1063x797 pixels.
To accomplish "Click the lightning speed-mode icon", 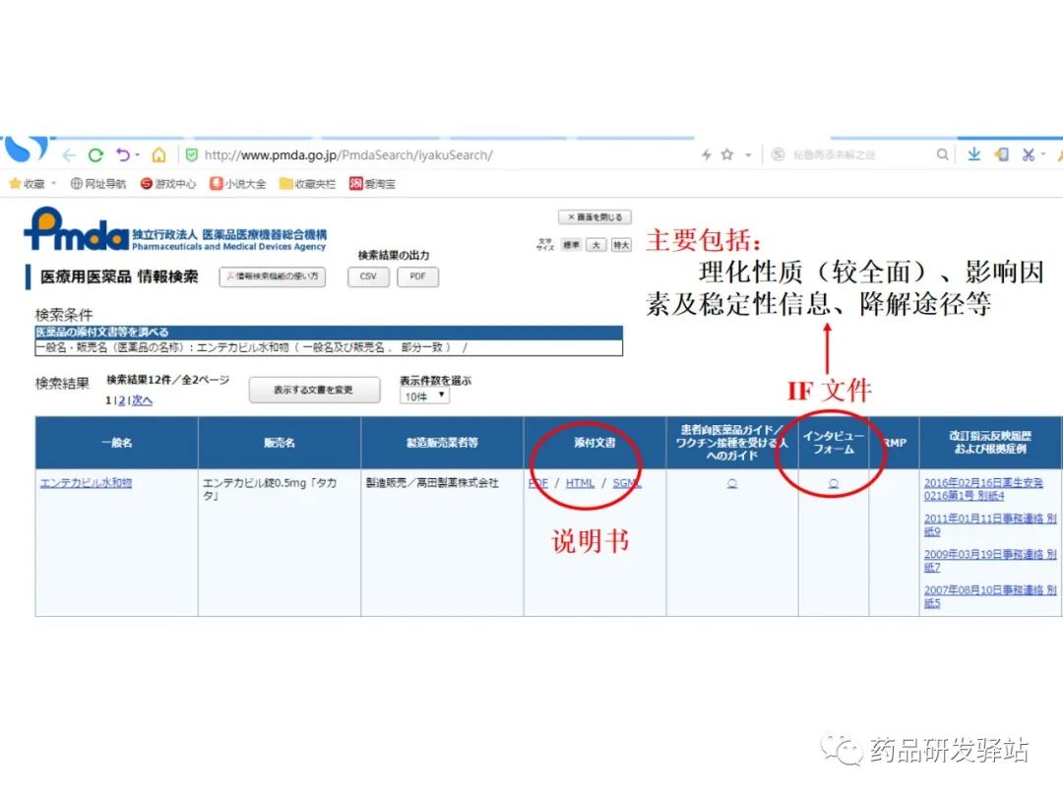I will tap(707, 154).
